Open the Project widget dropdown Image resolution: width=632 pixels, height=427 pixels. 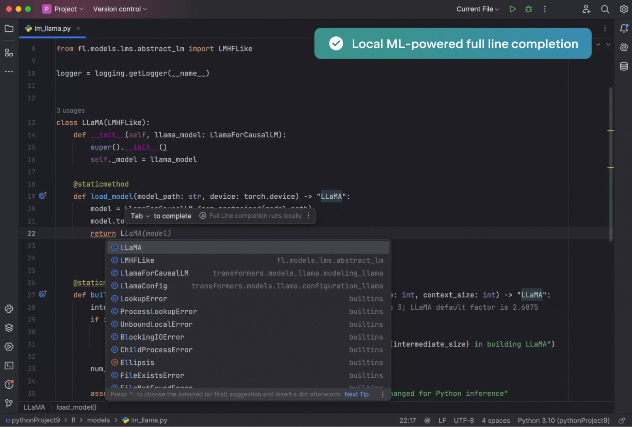[63, 9]
